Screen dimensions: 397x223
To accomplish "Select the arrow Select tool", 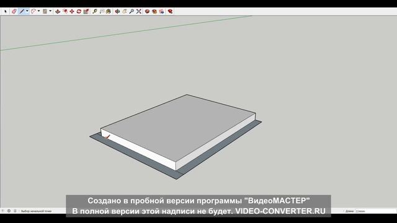I will pyautogui.click(x=6, y=11).
